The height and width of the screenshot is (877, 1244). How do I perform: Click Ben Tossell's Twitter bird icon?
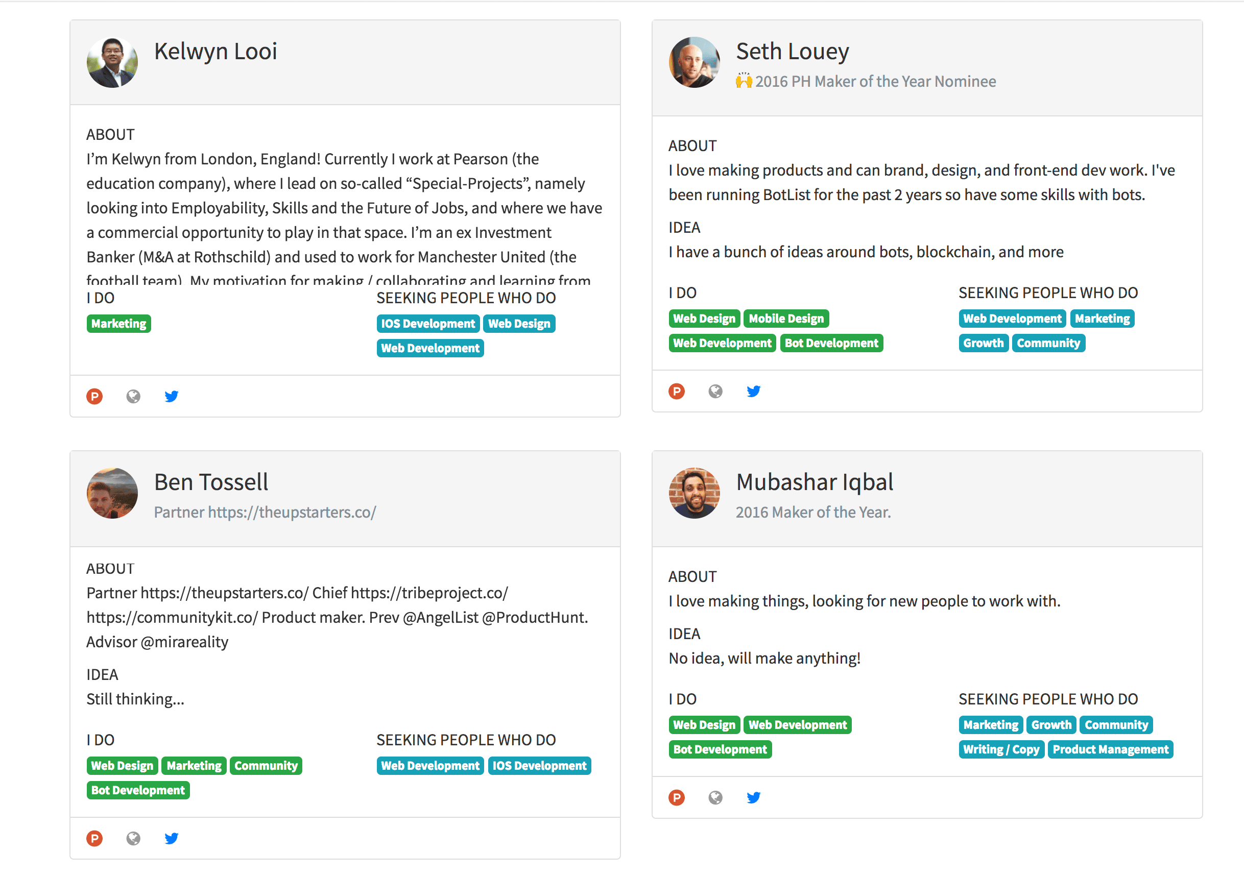pyautogui.click(x=171, y=839)
